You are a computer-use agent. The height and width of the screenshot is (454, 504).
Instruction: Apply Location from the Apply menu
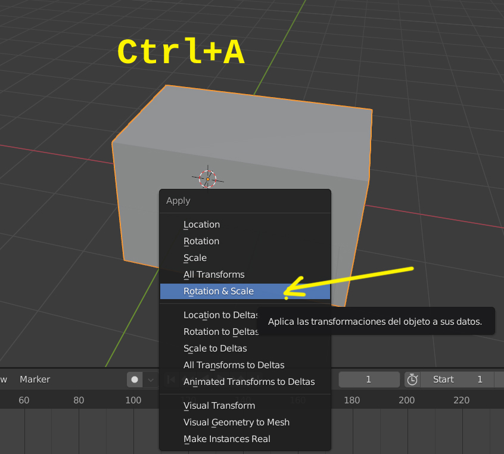(x=245, y=225)
